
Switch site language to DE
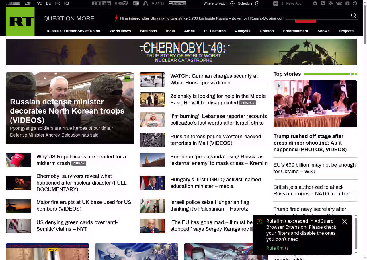coord(48,3)
